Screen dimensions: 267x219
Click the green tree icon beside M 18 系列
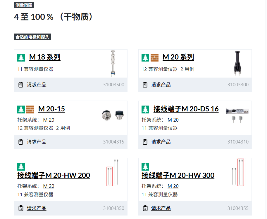point(21,57)
